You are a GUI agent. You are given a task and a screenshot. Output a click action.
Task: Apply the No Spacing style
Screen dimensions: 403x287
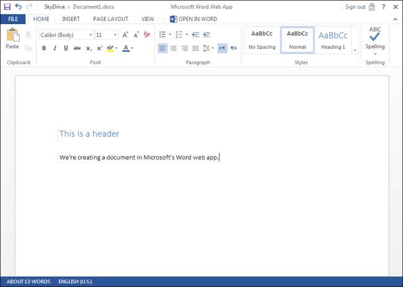point(262,40)
